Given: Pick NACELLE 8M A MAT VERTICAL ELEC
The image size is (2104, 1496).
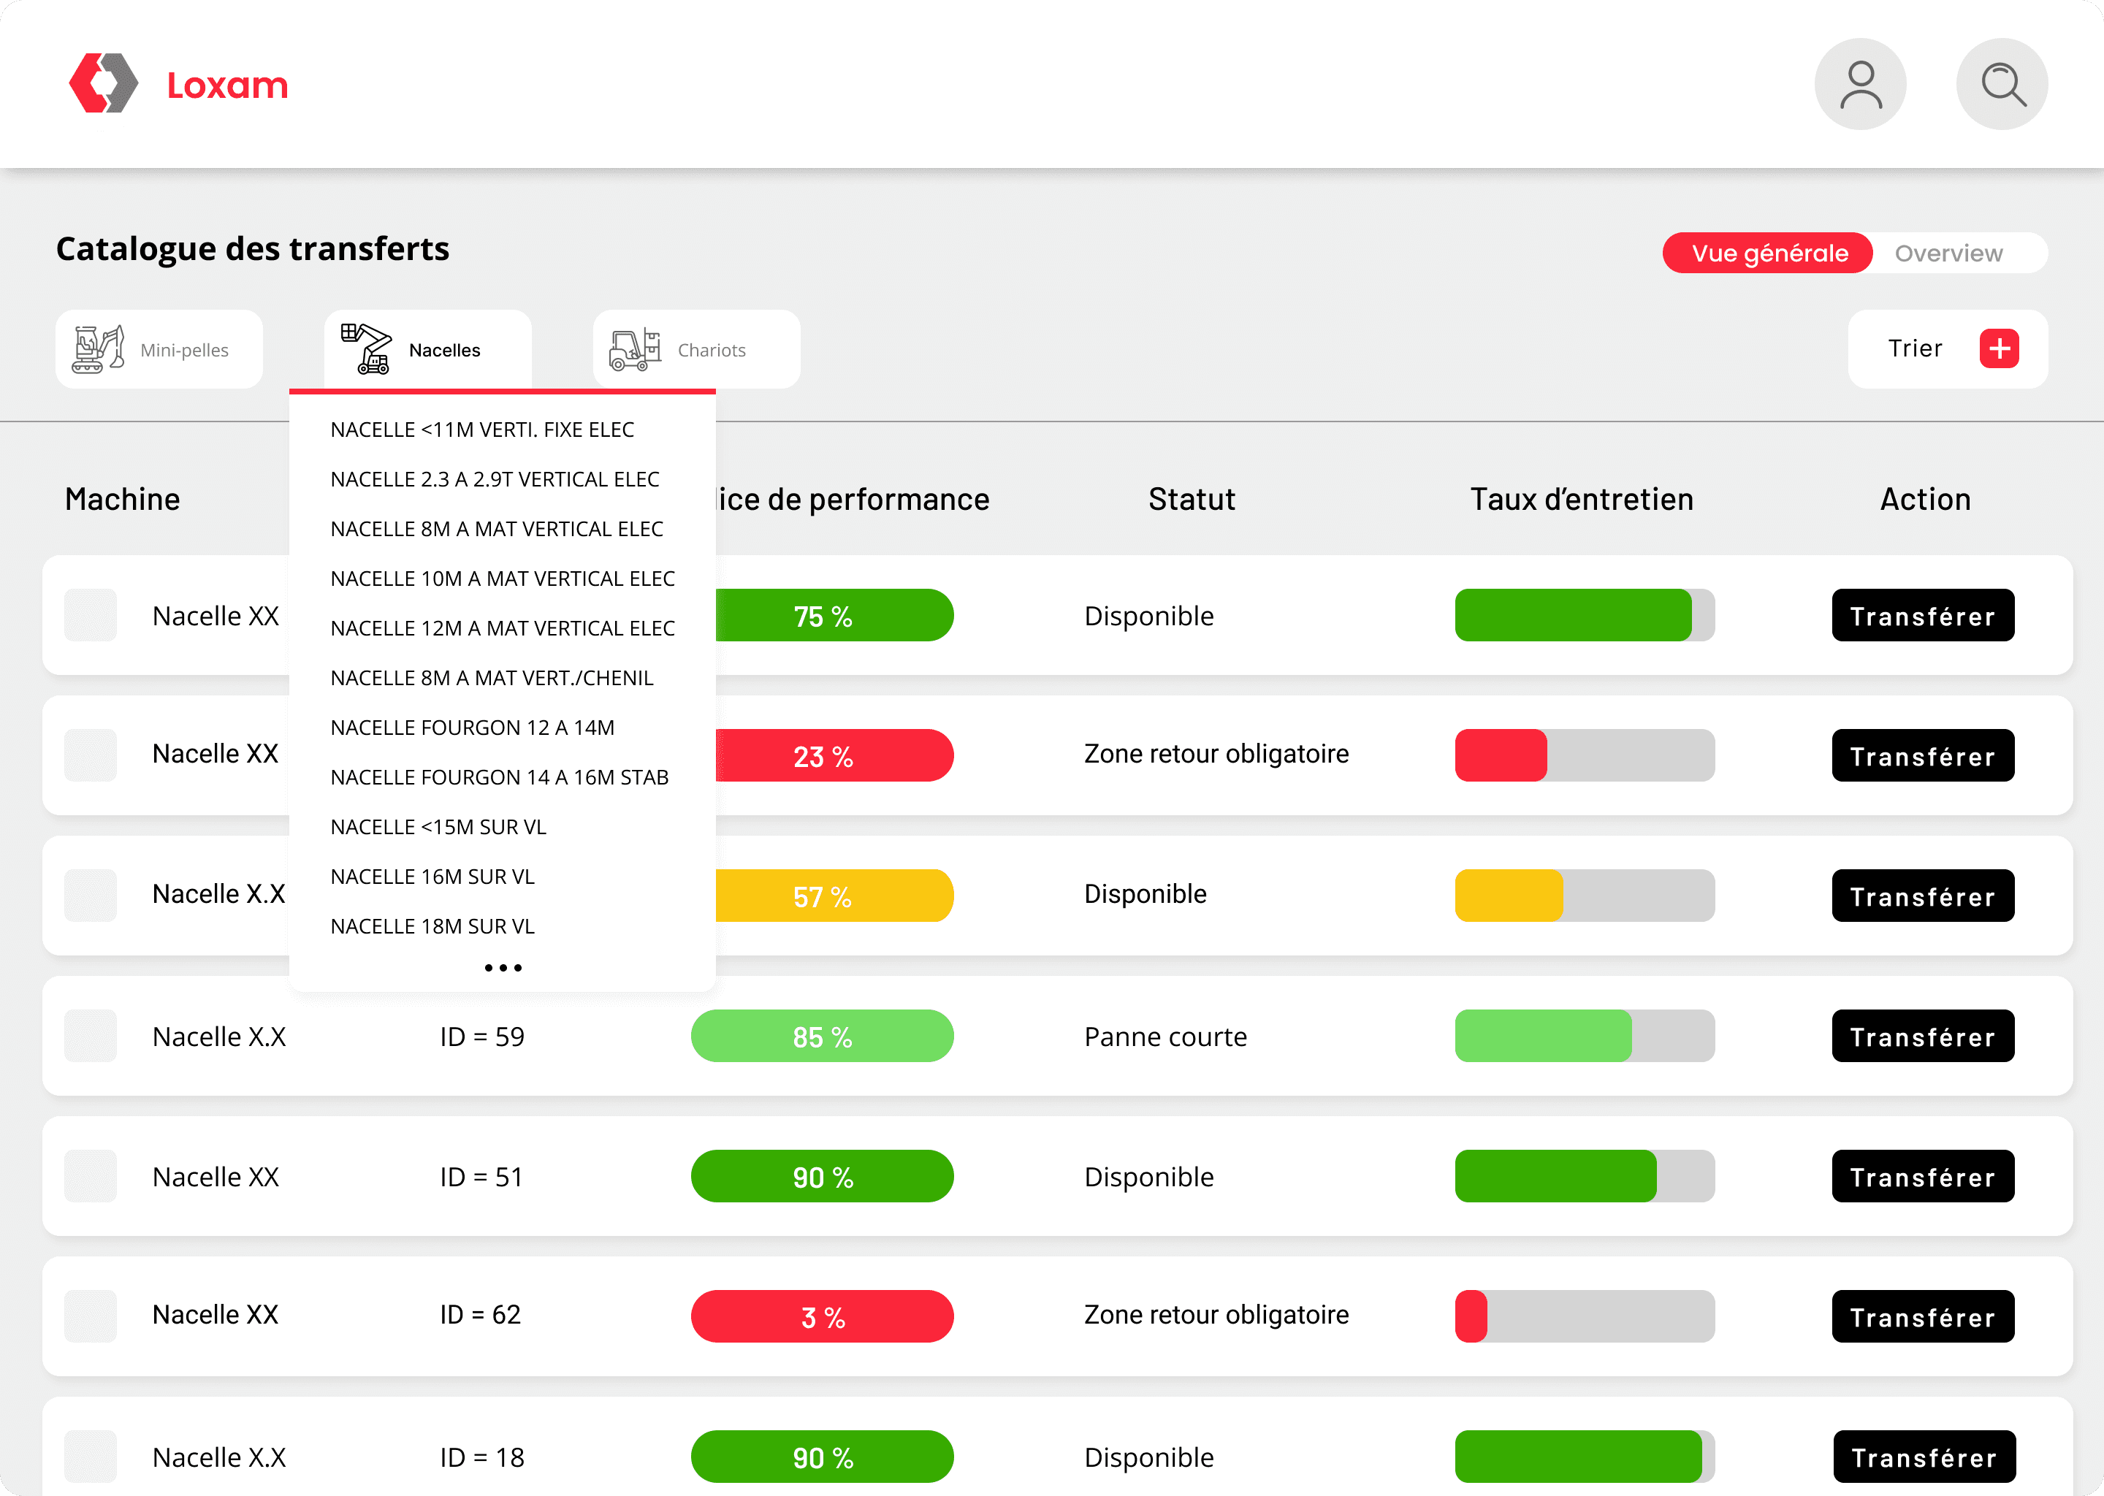Looking at the screenshot, I should pos(497,529).
